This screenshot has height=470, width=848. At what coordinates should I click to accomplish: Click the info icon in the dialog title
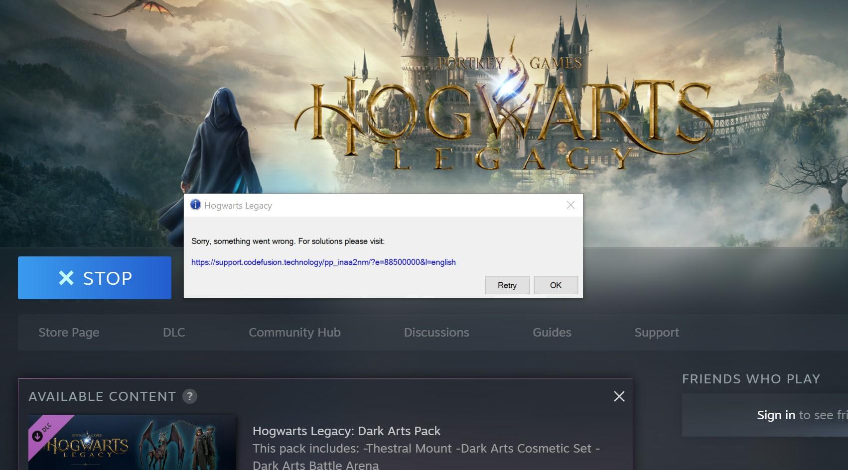pyautogui.click(x=195, y=205)
